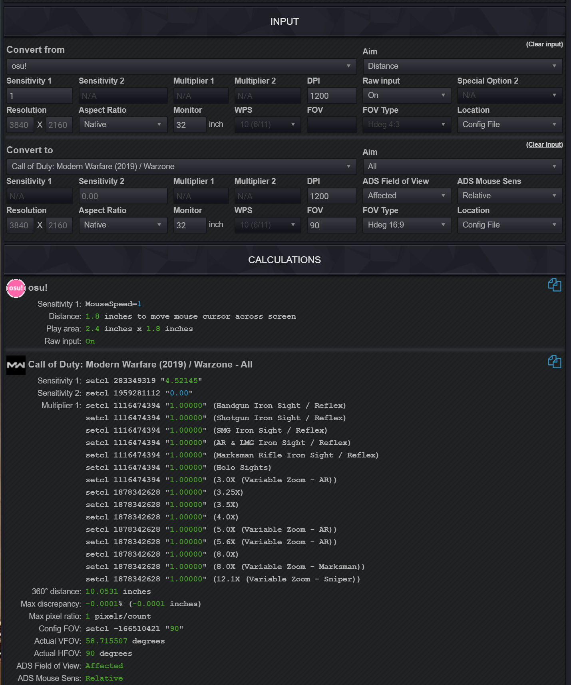Click Convert to resolution height 2160 field
The height and width of the screenshot is (685, 571).
[59, 225]
